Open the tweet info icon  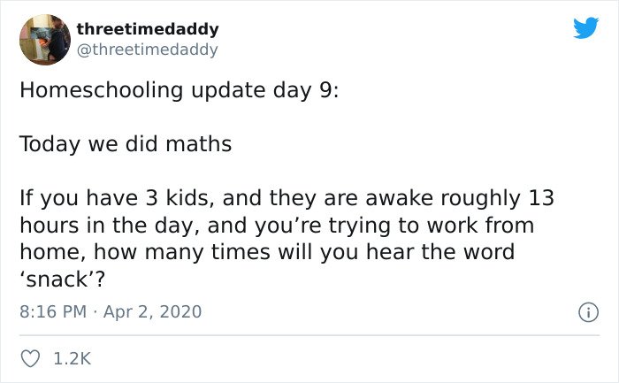588,312
